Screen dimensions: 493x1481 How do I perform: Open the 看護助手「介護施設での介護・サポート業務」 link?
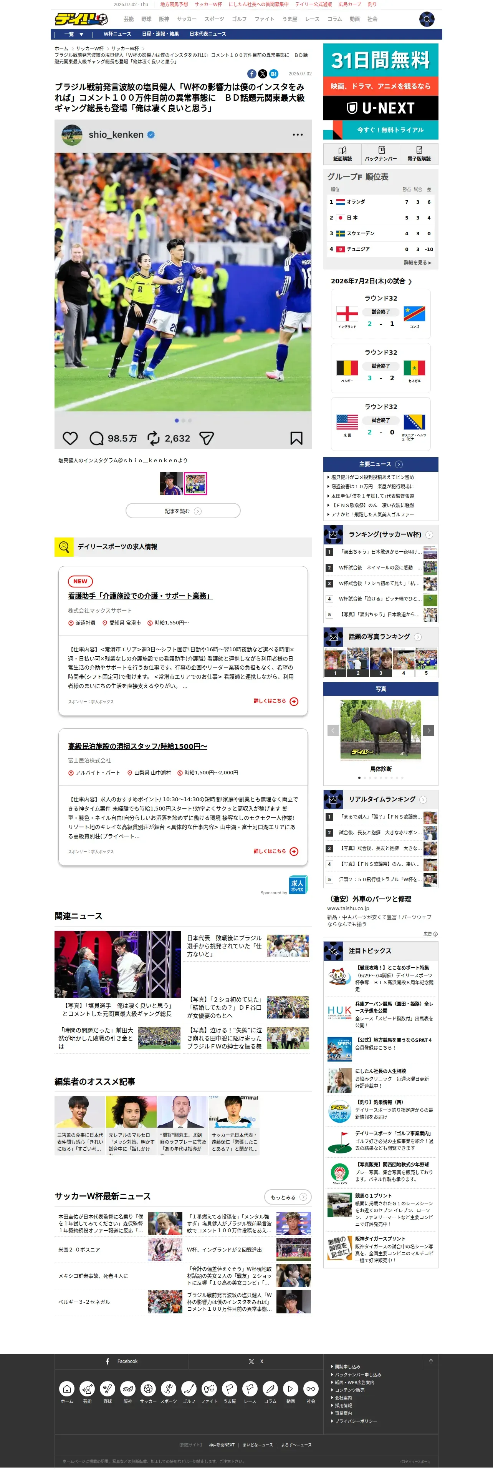click(x=141, y=596)
